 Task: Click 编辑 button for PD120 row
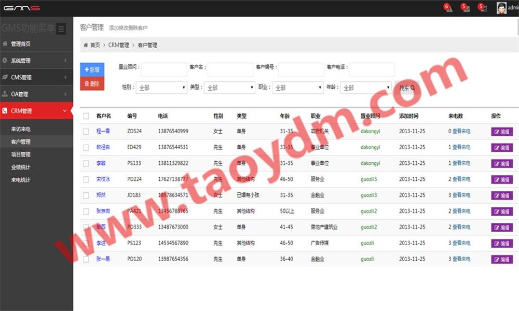(502, 260)
